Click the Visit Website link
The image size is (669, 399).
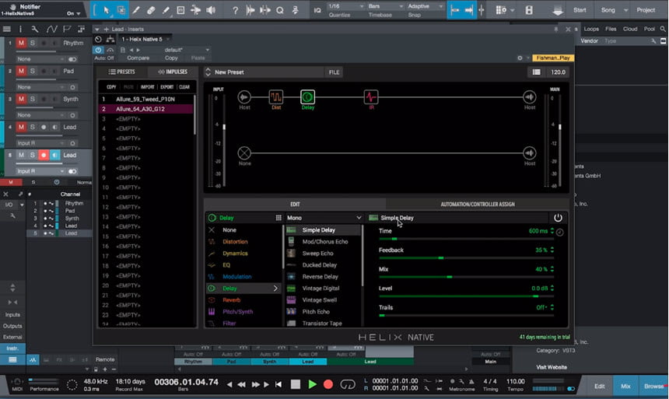[552, 367]
